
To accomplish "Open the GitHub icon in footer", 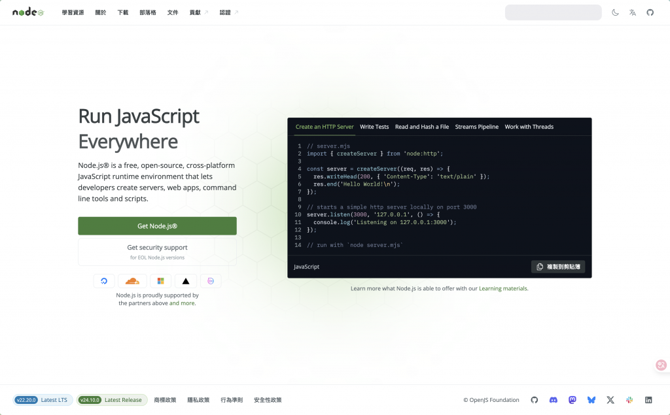I will point(534,400).
